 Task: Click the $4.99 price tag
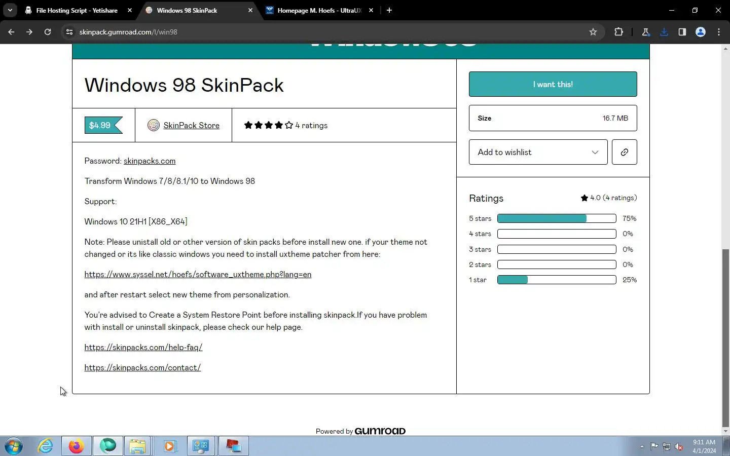click(103, 125)
